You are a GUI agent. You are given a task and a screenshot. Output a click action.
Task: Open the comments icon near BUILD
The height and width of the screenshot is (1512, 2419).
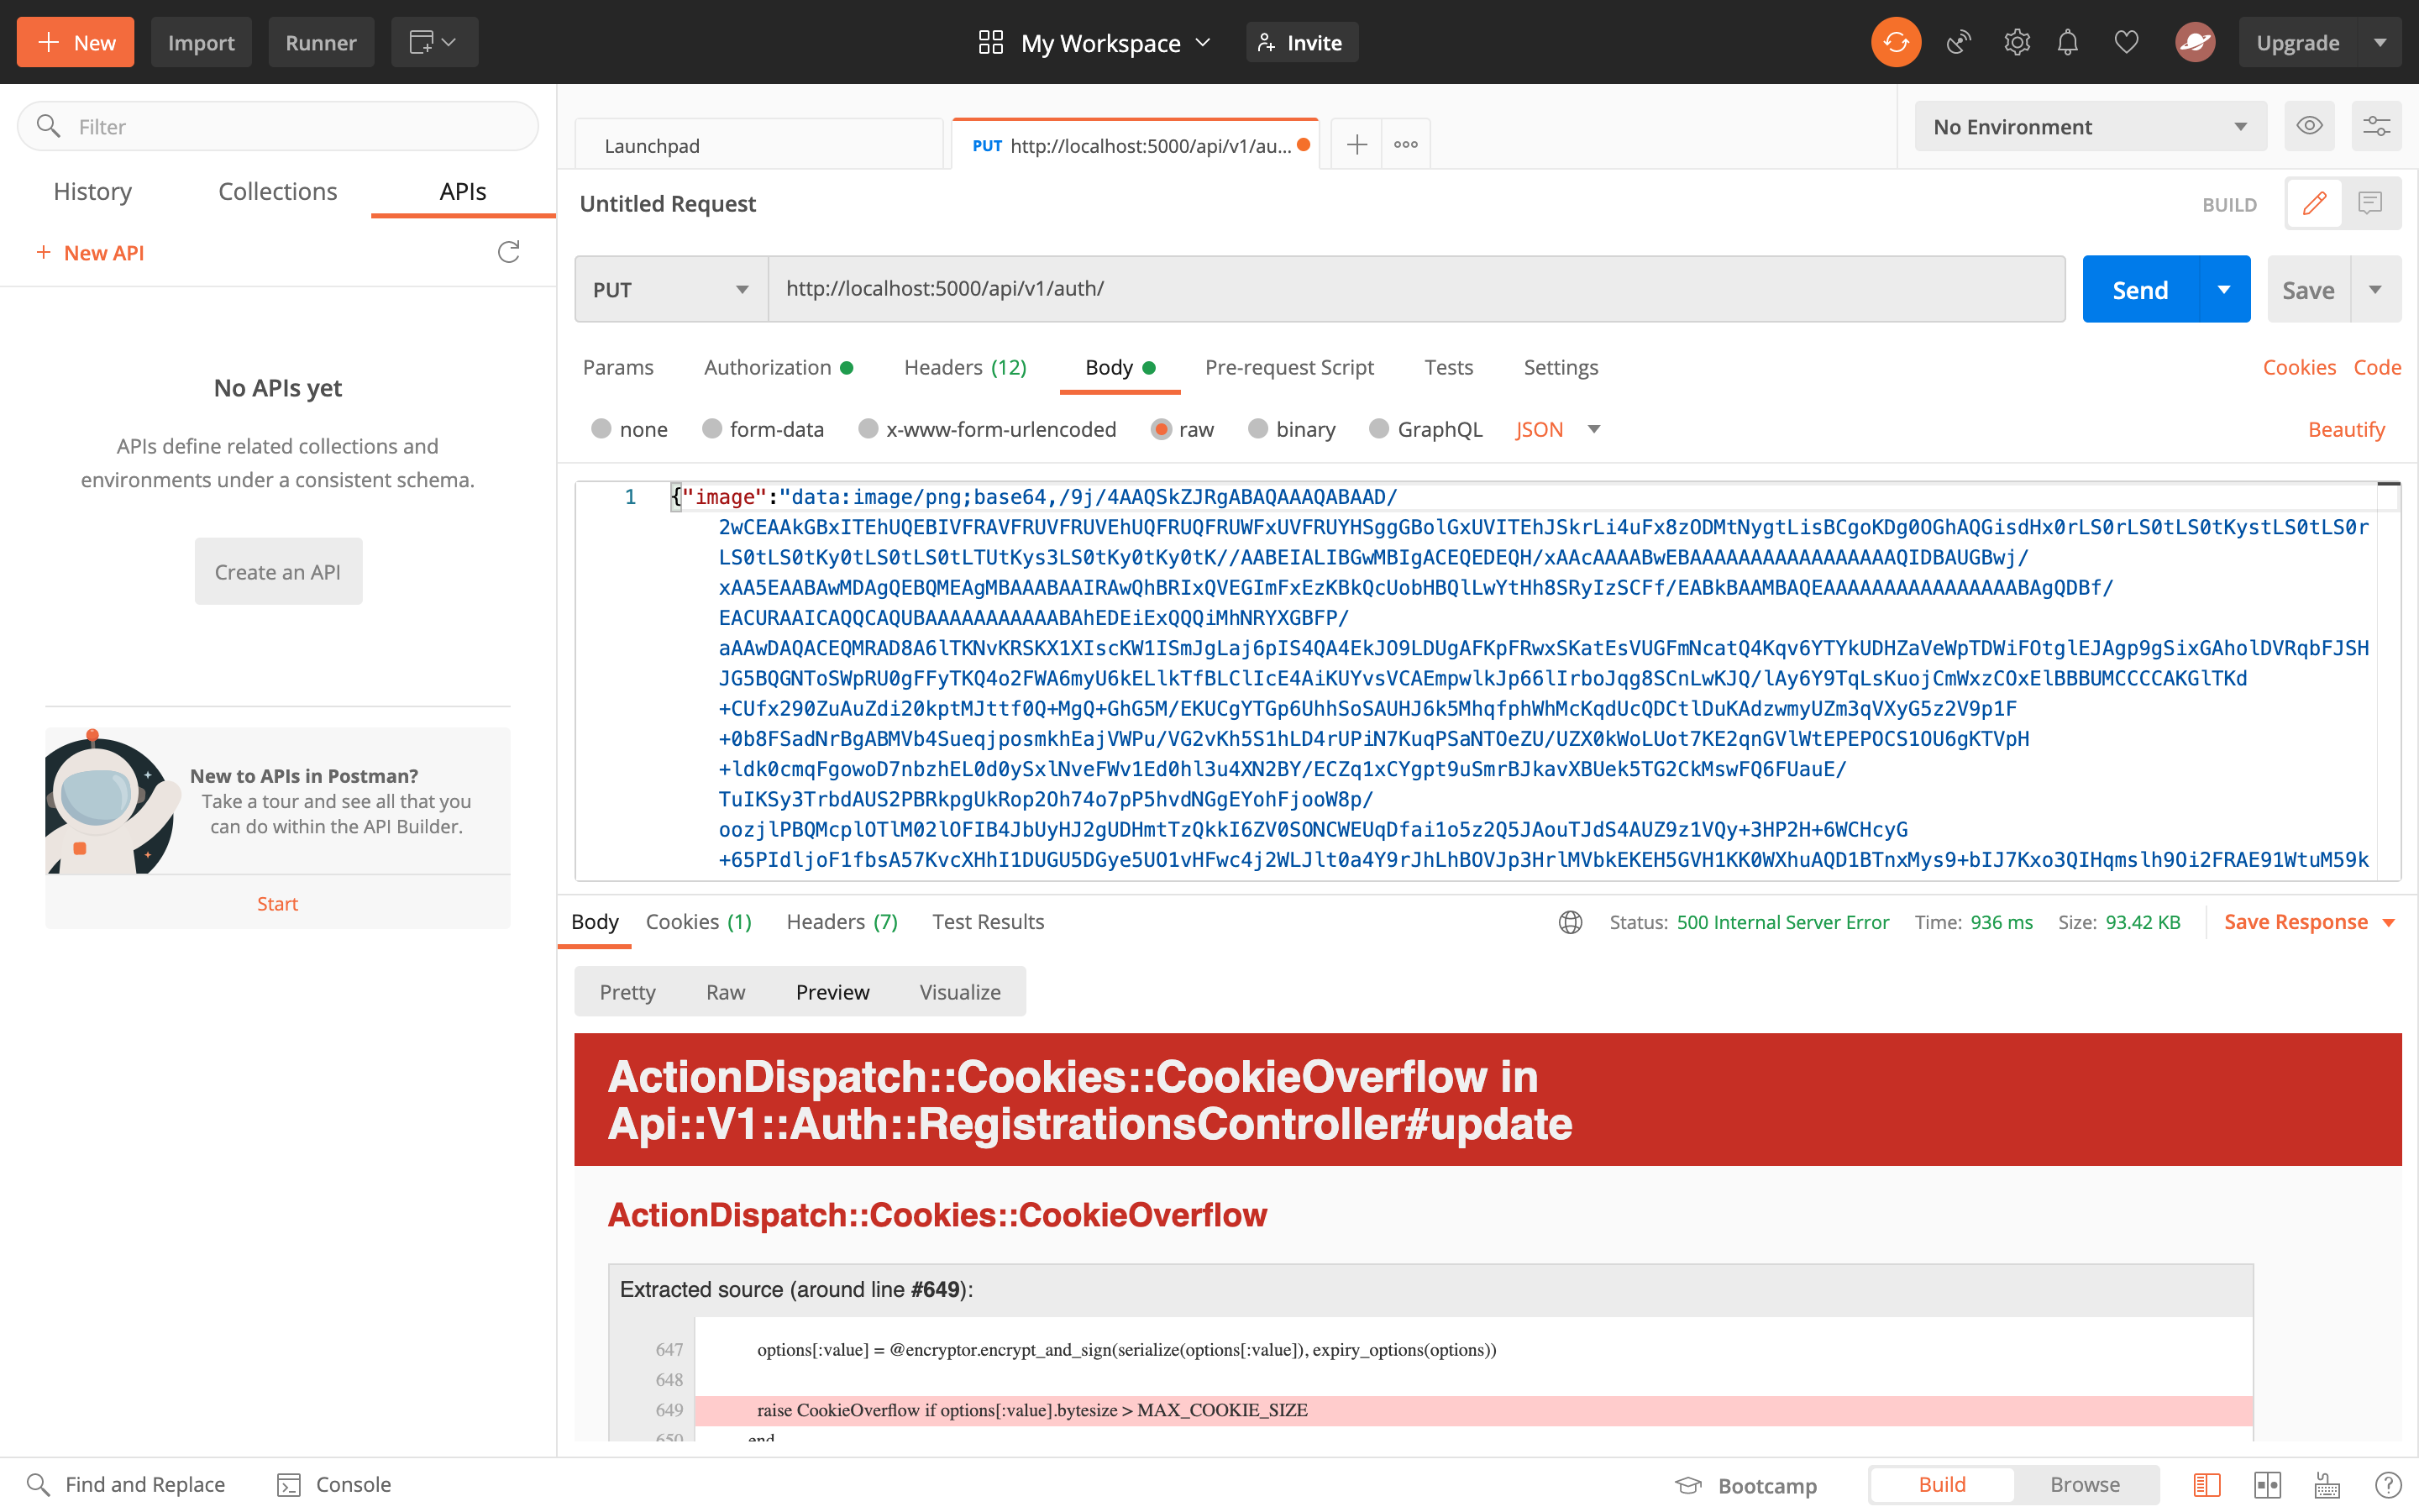[2370, 204]
